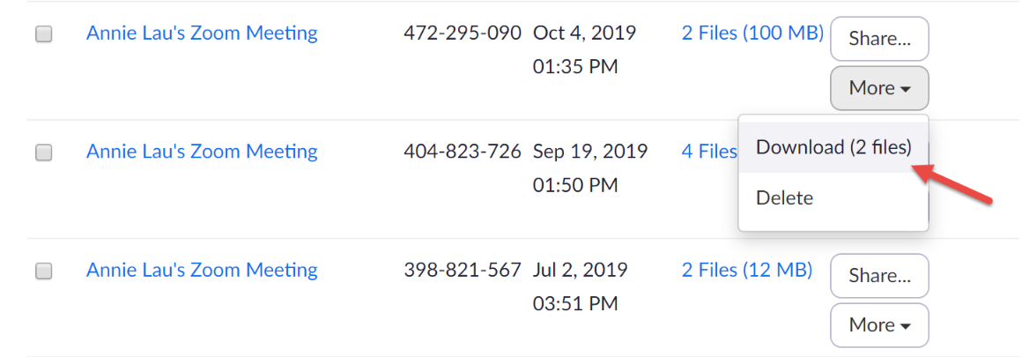The width and height of the screenshot is (1022, 357).
Task: Click the Sep 19, 2019 date text
Action: click(x=590, y=152)
